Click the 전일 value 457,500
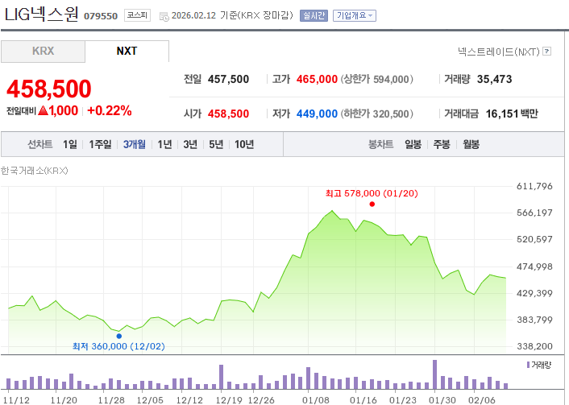The image size is (569, 405). (228, 79)
